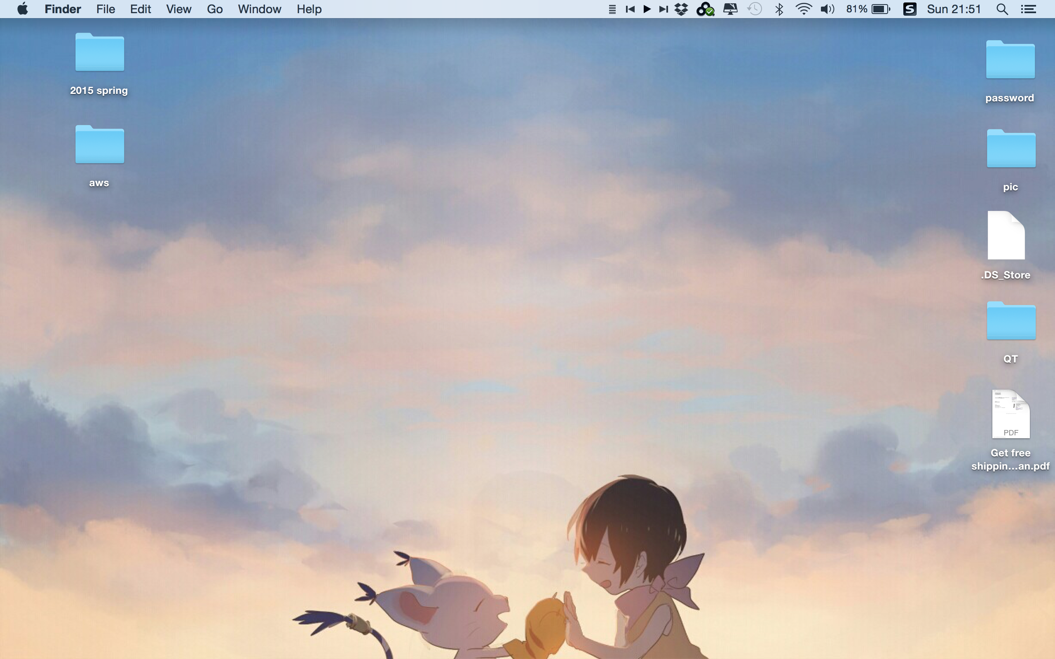
Task: Open Spotlight search magnifier
Action: tap(1002, 9)
